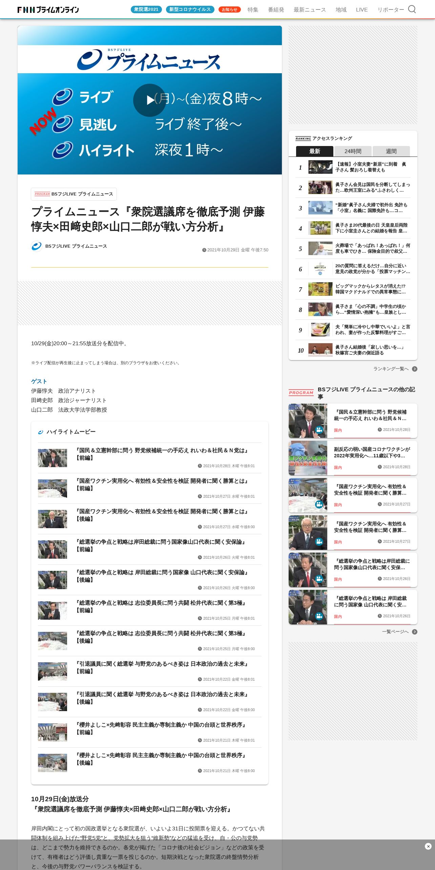Open highlight 櫻井よしこ×先崎彰容 前編
435x870 pixels.
150,732
